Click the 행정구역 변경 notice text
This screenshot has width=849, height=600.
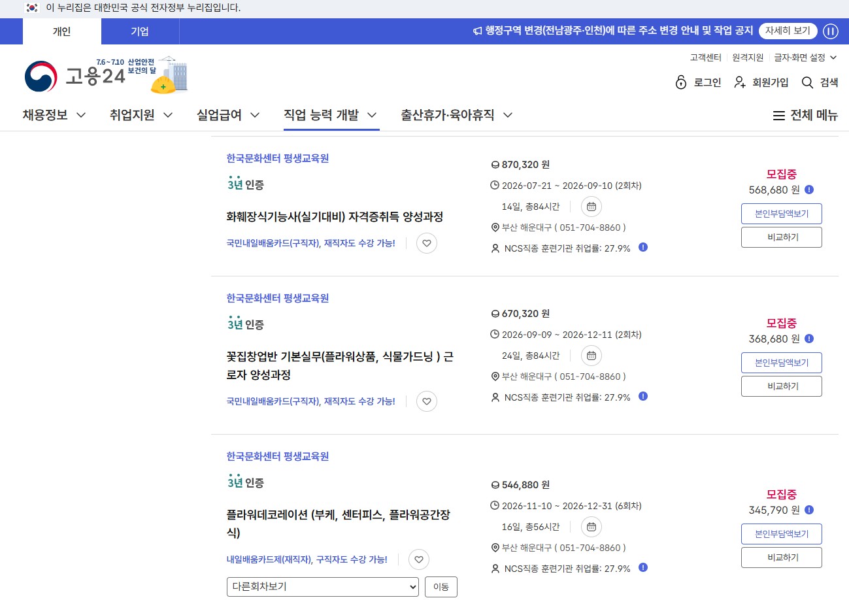tap(620, 31)
